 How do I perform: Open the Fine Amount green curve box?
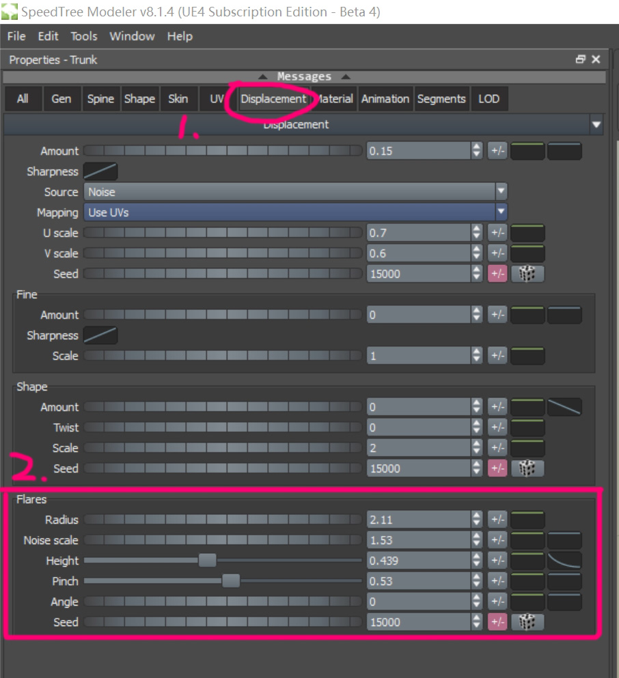point(527,315)
